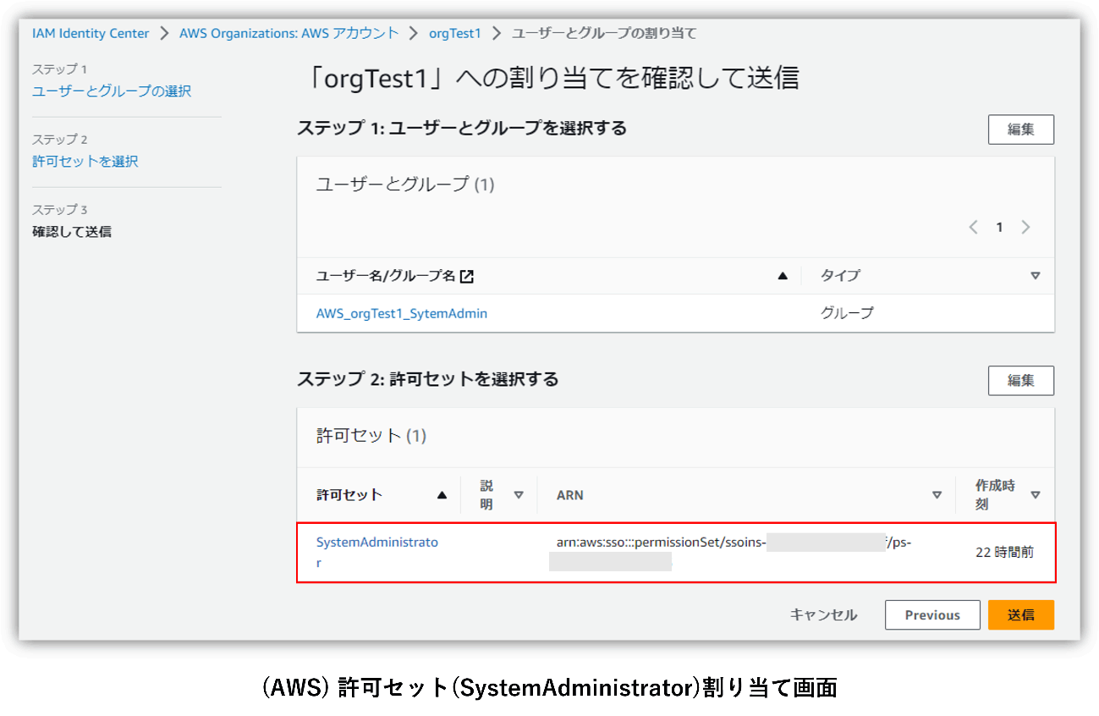Navigate to AWS Organizations: AWS アカウント breadcrumb

[x=288, y=34]
